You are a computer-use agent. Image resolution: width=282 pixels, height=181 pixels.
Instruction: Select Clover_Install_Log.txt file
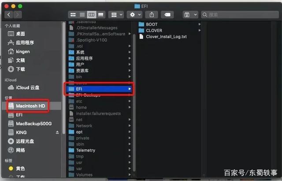pos(167,36)
